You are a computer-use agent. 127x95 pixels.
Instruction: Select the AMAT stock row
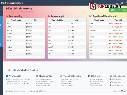pos(67,47)
